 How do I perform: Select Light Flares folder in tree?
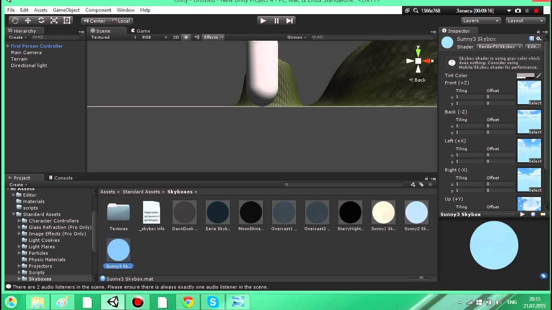[41, 247]
